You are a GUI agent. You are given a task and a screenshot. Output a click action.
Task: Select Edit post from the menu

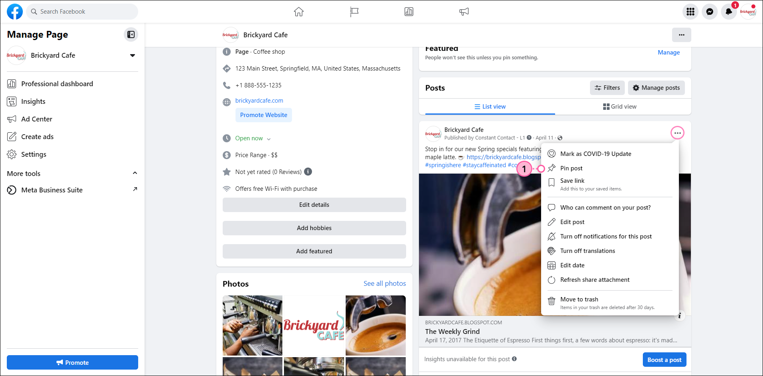point(610,222)
